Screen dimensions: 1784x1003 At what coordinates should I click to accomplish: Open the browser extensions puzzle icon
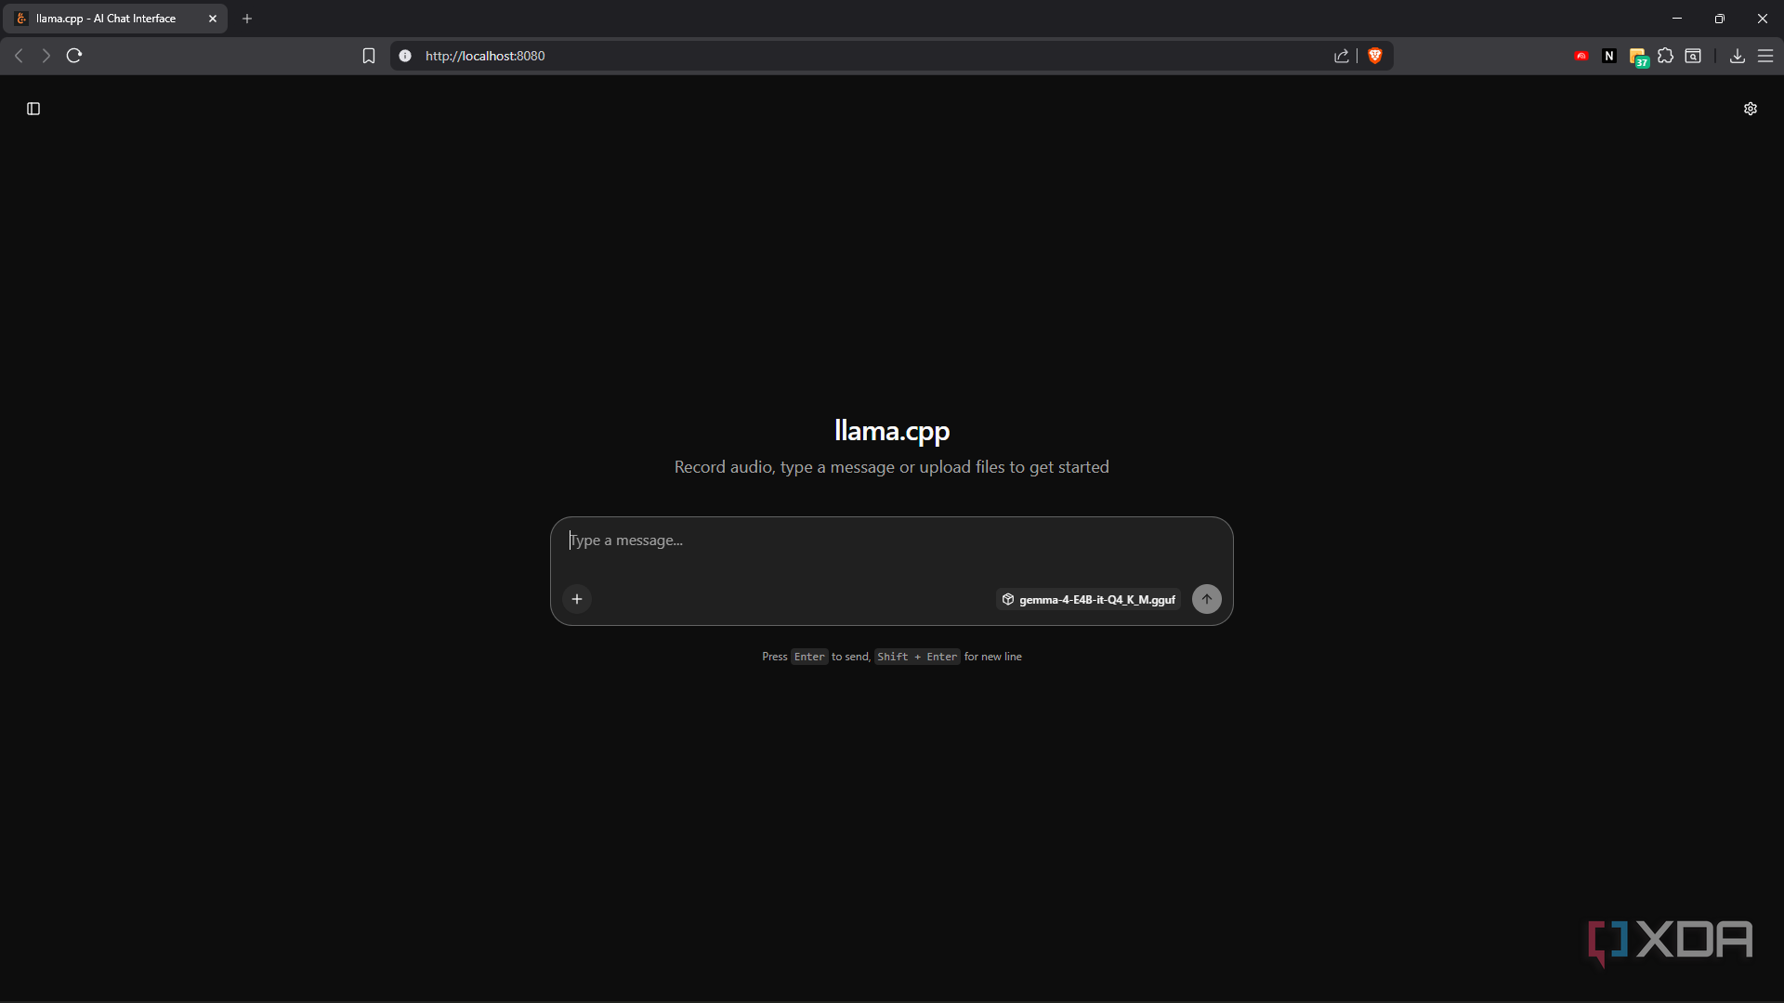pos(1666,56)
